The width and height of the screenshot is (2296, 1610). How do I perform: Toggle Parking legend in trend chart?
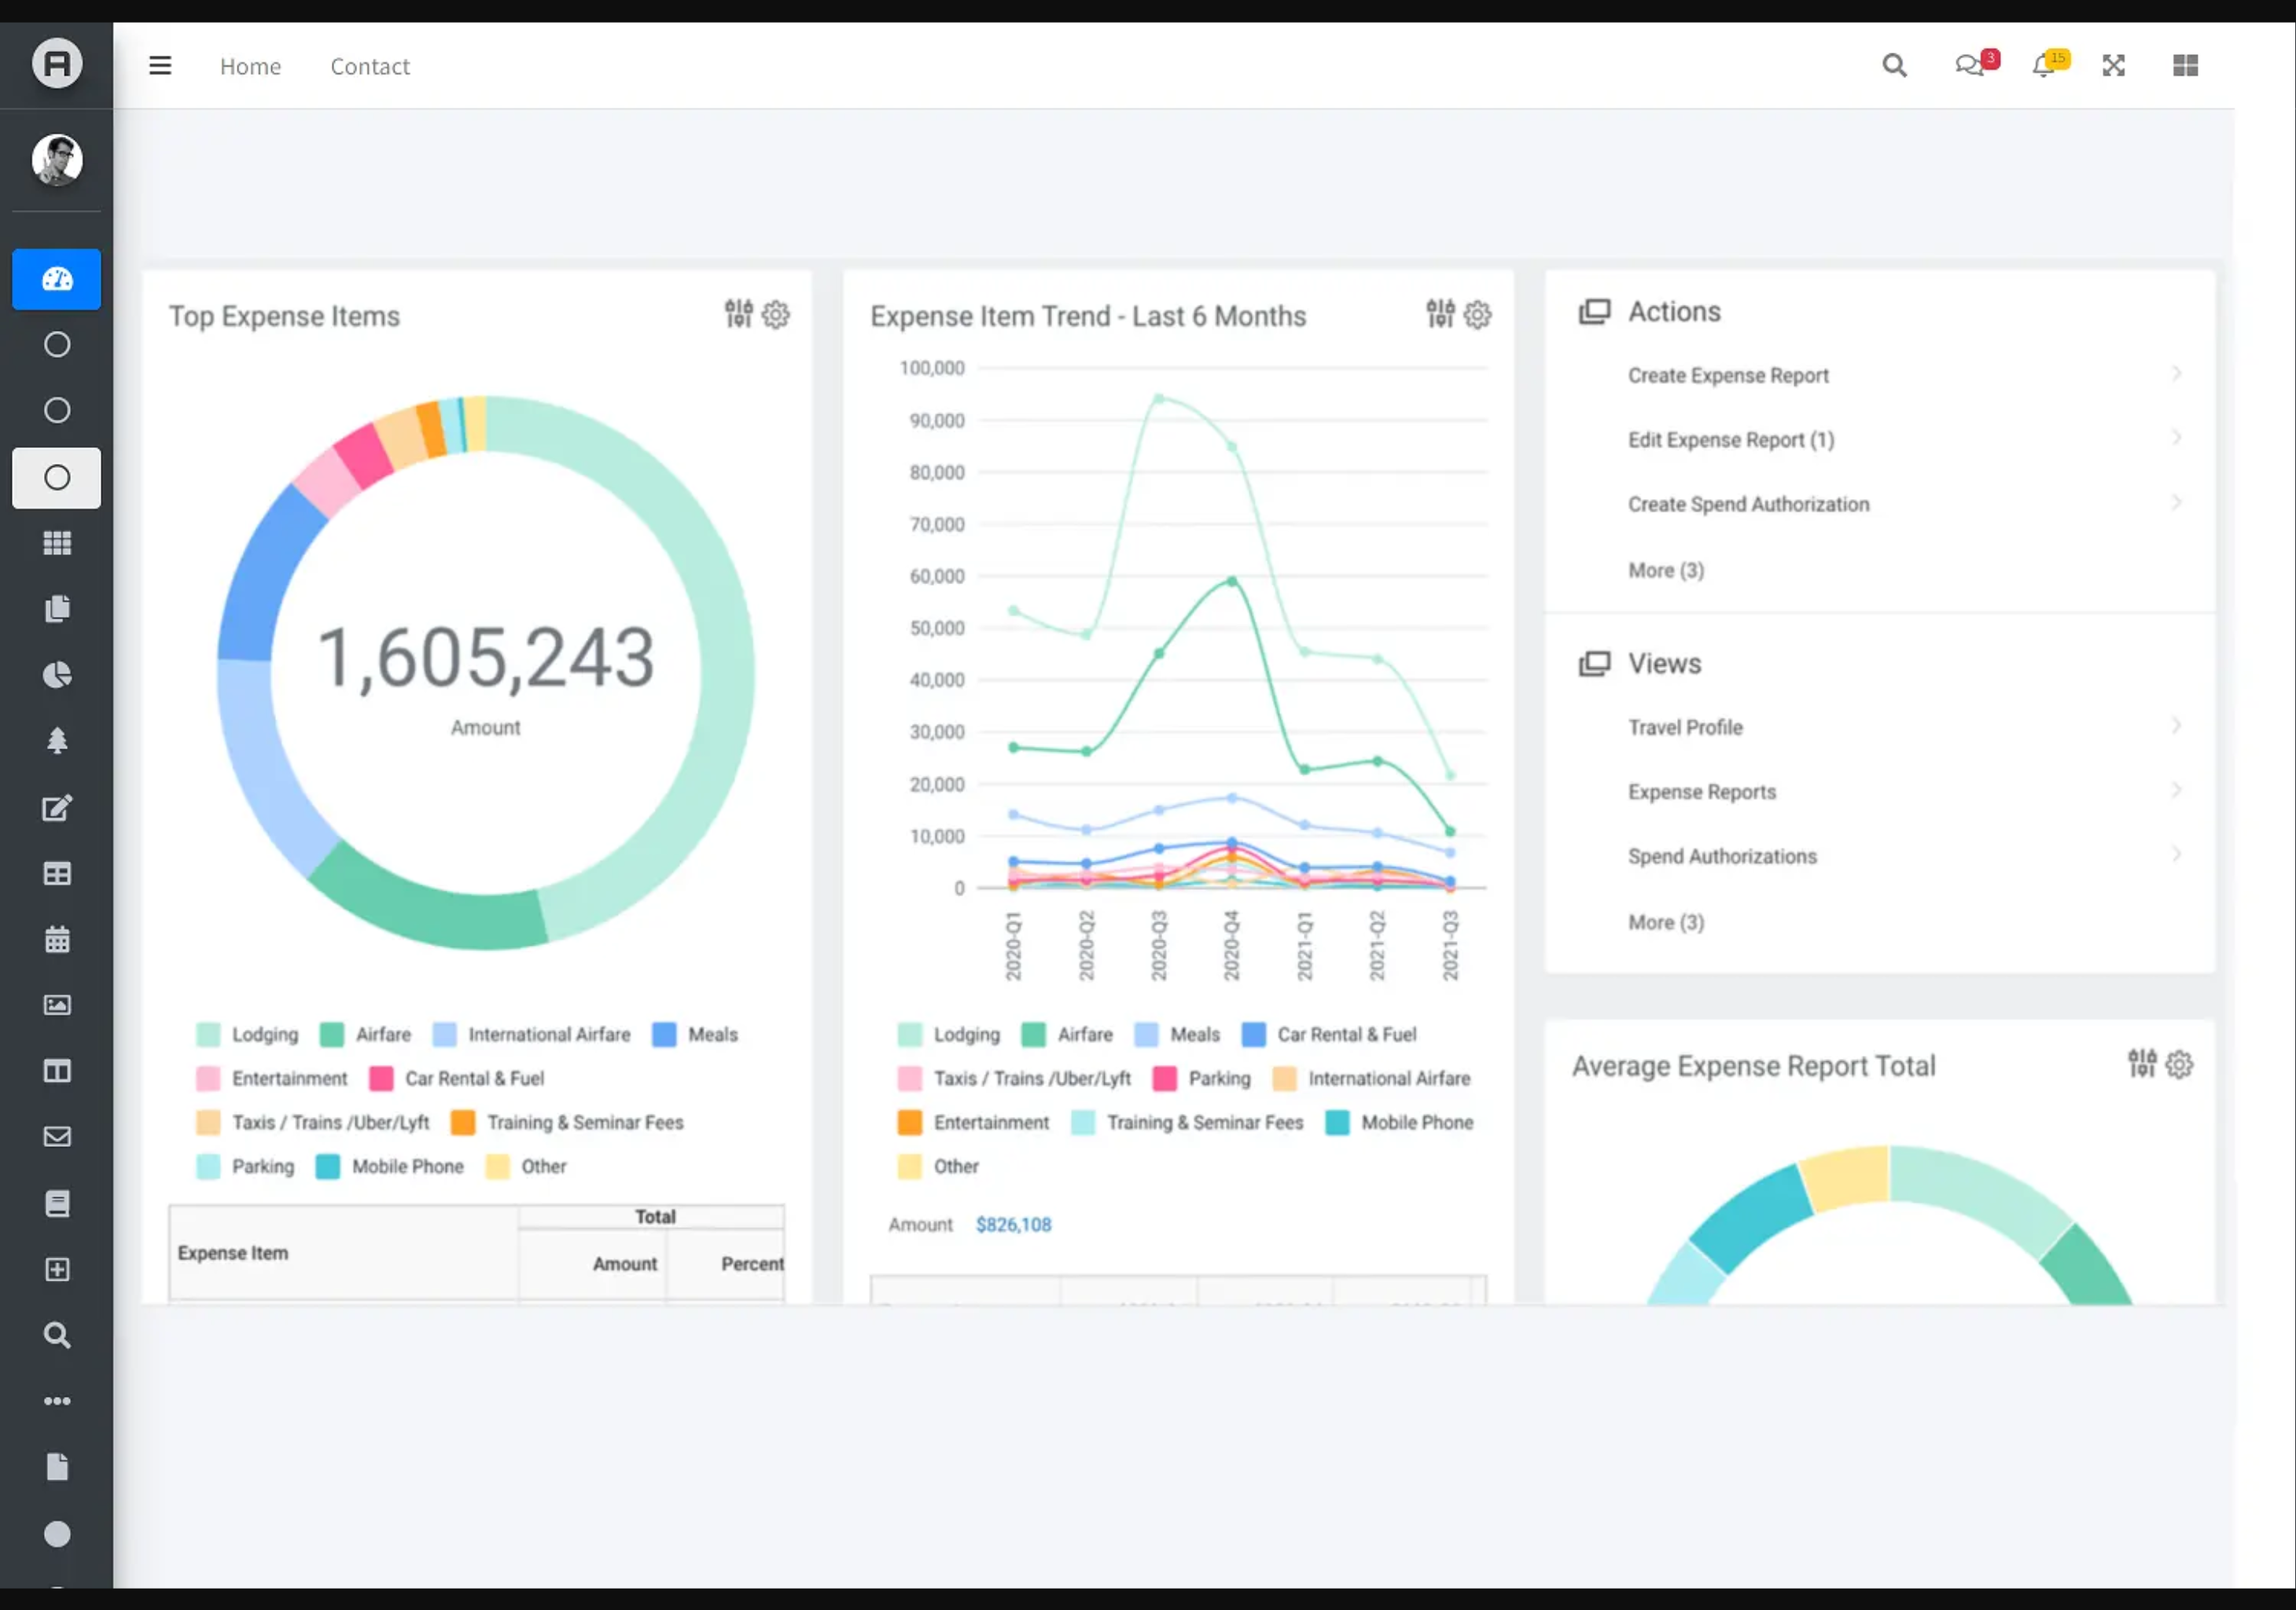click(1202, 1079)
